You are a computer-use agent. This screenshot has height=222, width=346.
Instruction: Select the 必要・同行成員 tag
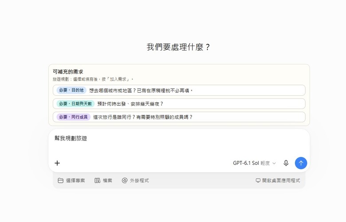tap(73, 117)
